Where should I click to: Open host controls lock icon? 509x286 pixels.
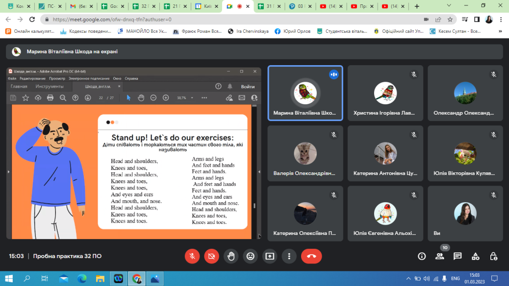point(494,256)
